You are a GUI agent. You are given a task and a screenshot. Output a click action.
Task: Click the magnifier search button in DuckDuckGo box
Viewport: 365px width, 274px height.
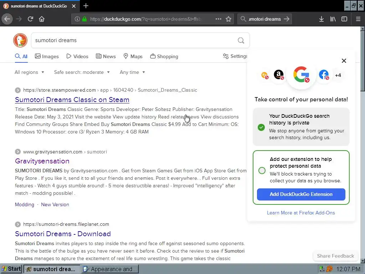coord(241,41)
